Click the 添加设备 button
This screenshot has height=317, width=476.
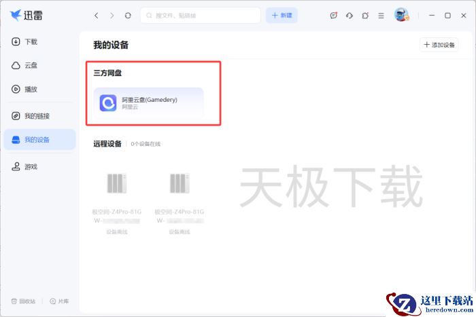point(439,45)
